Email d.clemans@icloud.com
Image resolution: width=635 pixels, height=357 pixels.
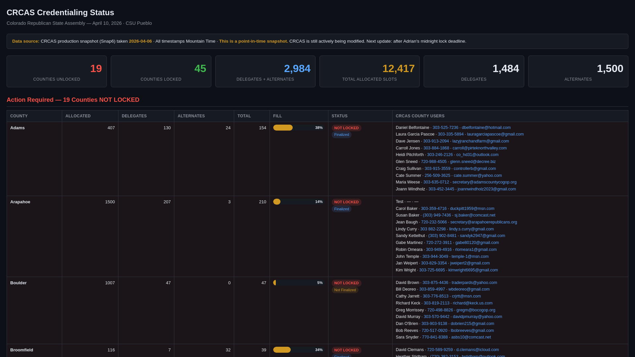point(477,350)
